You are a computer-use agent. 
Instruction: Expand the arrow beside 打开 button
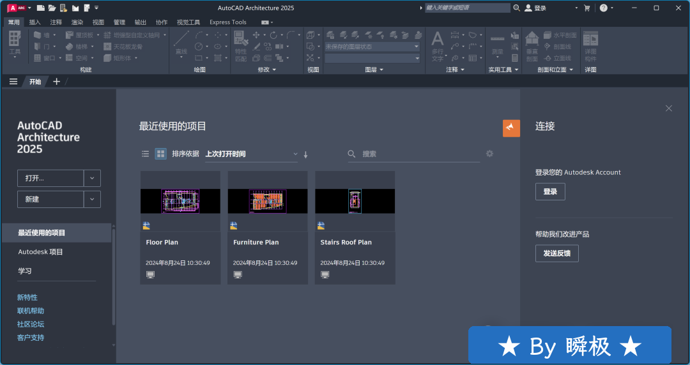tap(93, 178)
